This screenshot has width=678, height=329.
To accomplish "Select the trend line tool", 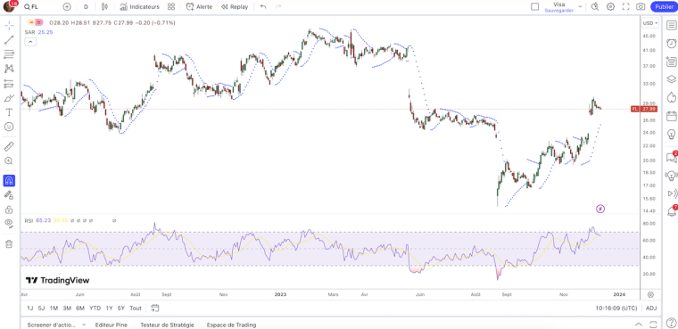I will coord(9,40).
